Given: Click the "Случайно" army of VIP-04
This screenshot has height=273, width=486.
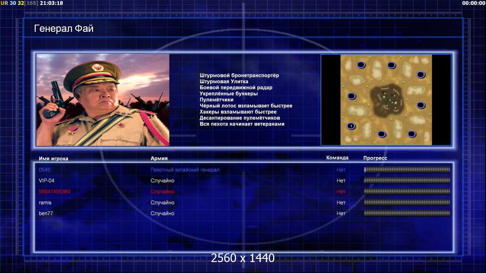Looking at the screenshot, I should [x=162, y=181].
